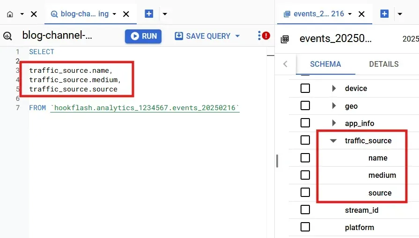This screenshot has width=419, height=238.
Task: Click the table icon next to events title
Action: pos(285,39)
